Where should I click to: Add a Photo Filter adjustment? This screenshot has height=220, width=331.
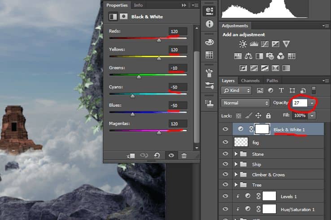point(270,56)
